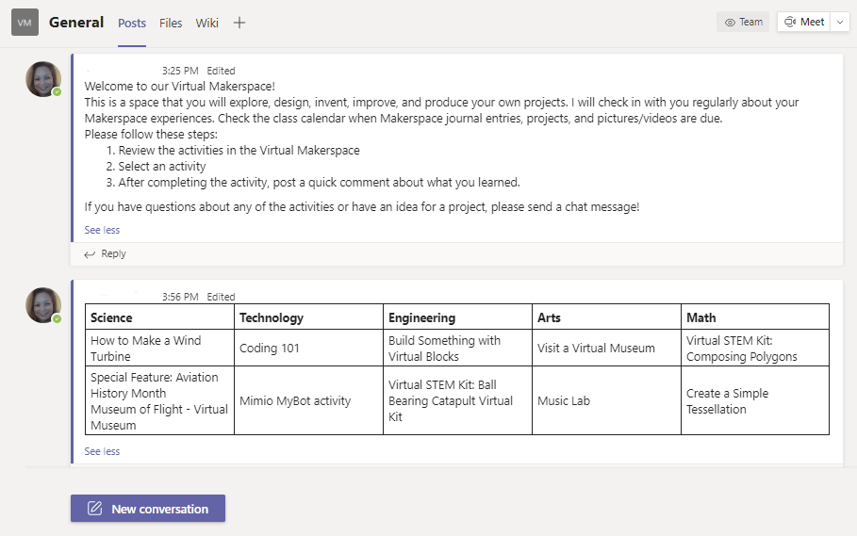This screenshot has width=857, height=536.
Task: Click the 3:56 PM timestamp
Action: pos(180,297)
